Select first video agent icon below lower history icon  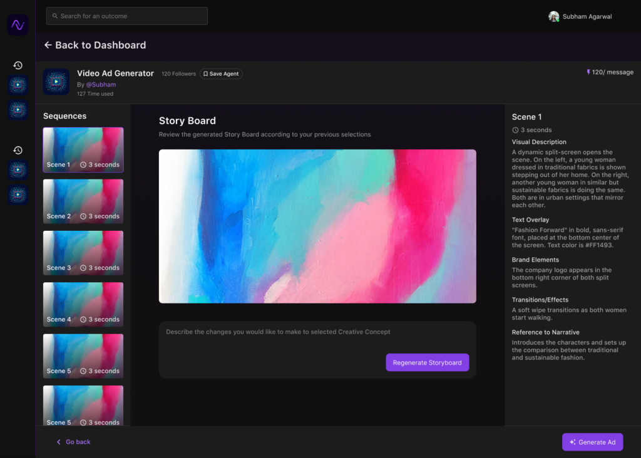tap(18, 170)
